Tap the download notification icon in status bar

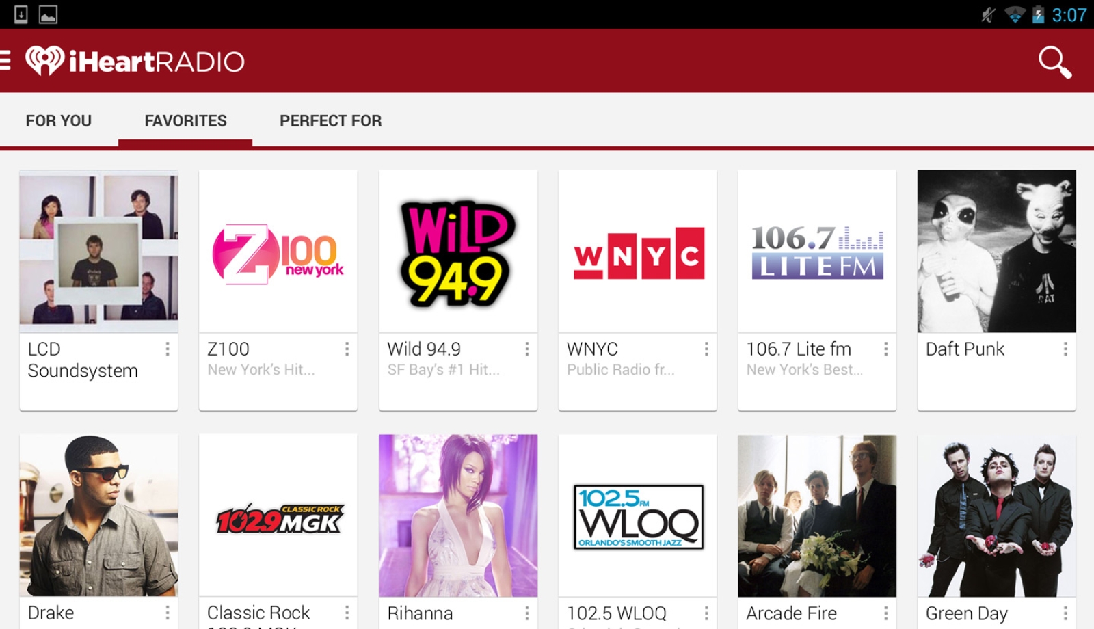21,14
